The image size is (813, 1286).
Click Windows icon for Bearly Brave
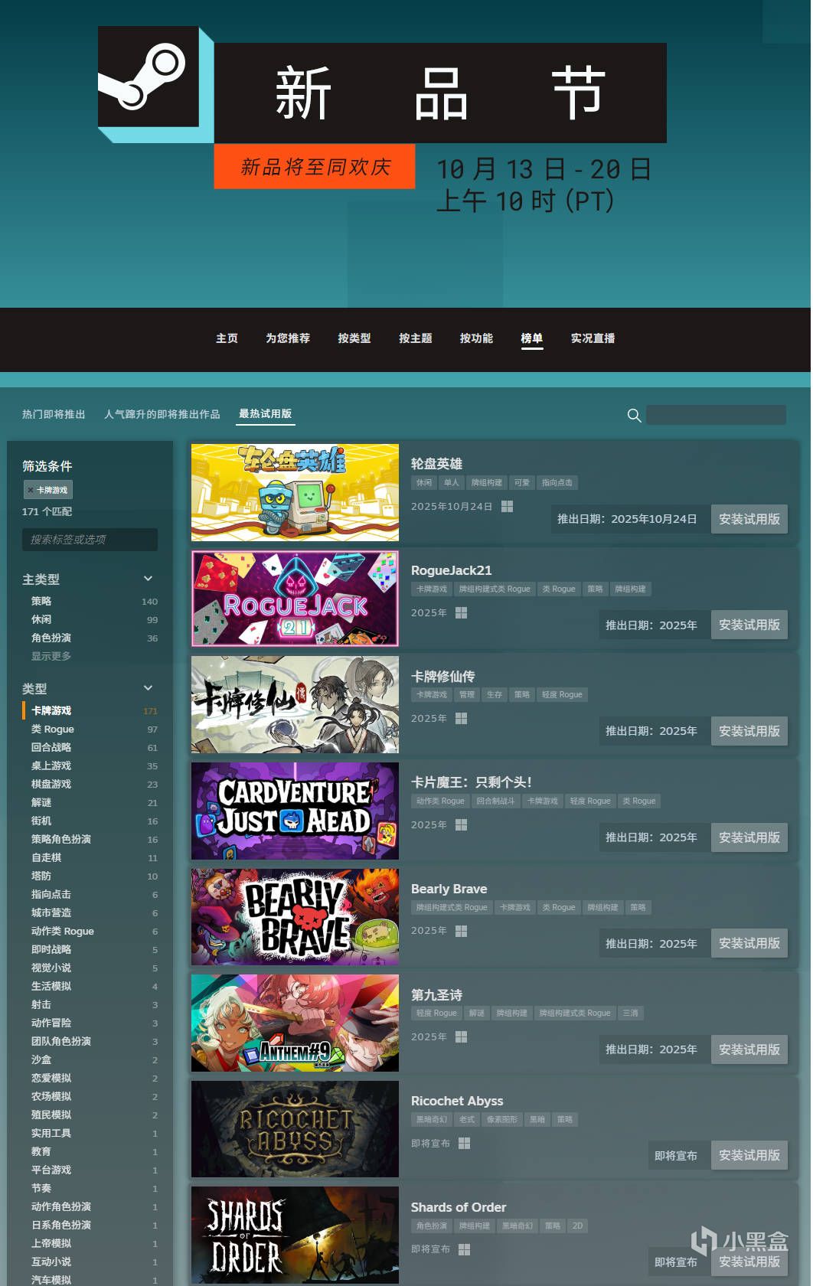coord(461,931)
